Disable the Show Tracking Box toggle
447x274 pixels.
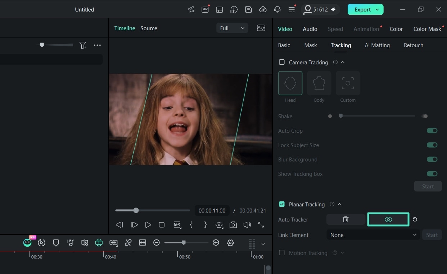point(432,174)
